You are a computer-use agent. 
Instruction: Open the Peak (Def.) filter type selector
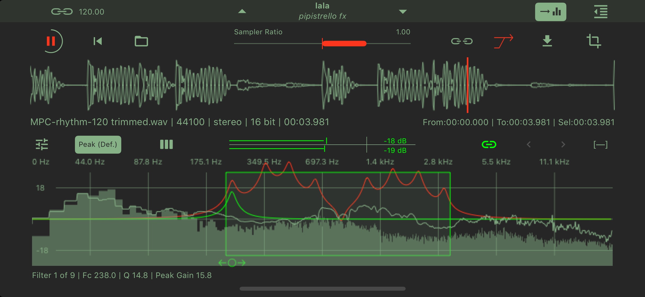(98, 144)
